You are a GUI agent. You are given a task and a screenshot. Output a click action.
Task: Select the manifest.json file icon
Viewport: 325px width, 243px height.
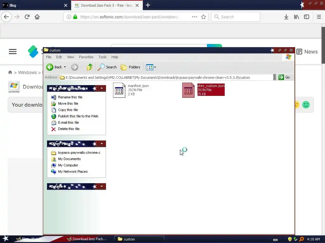pyautogui.click(x=119, y=90)
